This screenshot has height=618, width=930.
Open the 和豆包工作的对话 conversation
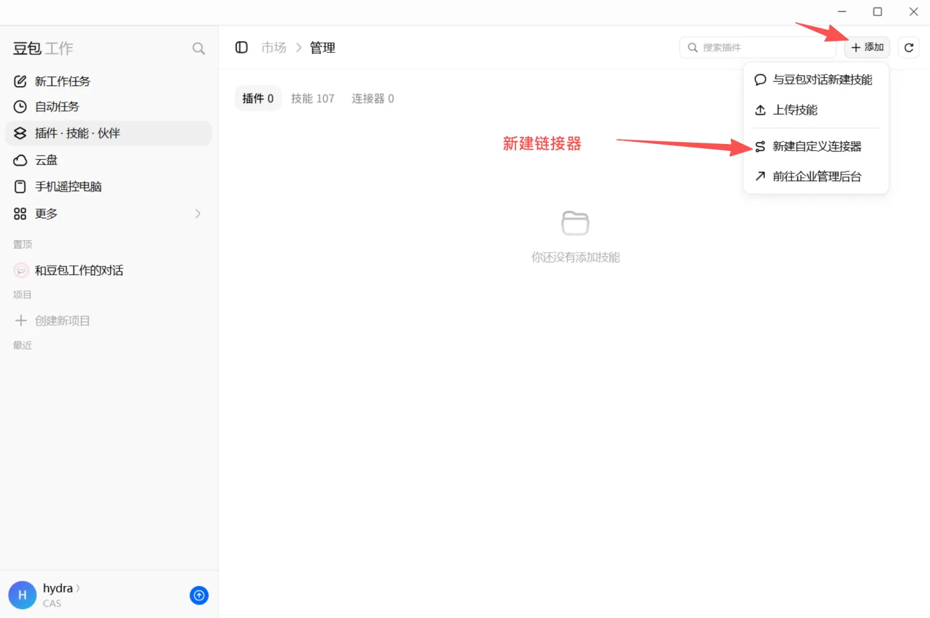pos(109,270)
